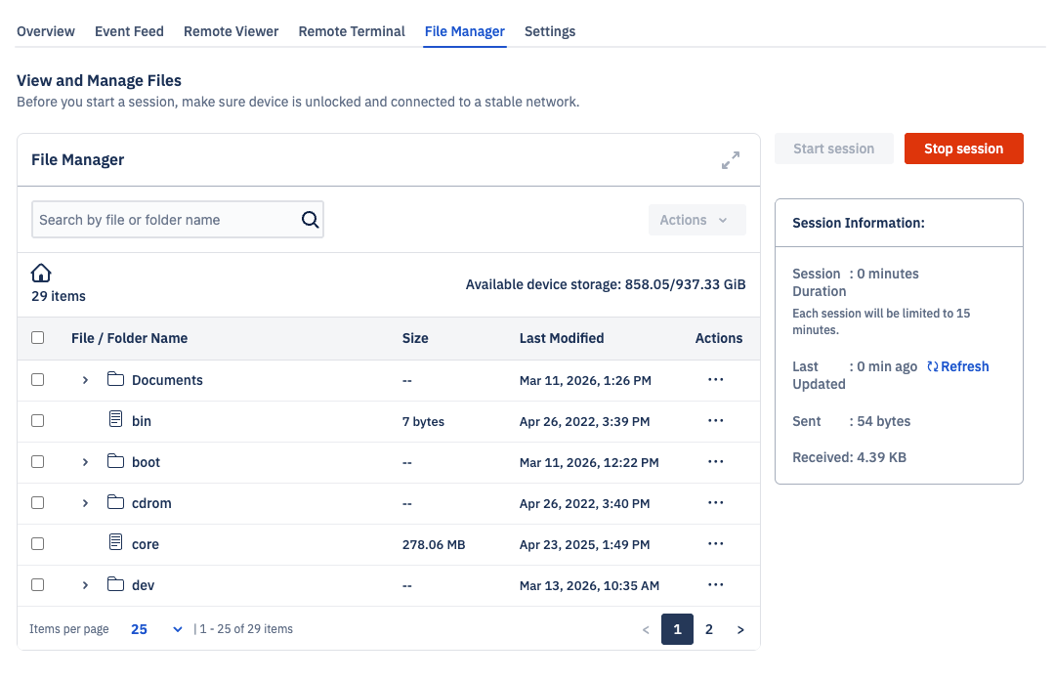
Task: Expand the dev folder chevron
Action: pyautogui.click(x=85, y=585)
